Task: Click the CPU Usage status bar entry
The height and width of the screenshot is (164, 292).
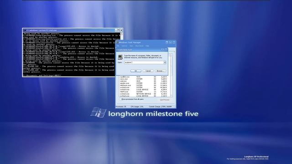Action: point(137,107)
